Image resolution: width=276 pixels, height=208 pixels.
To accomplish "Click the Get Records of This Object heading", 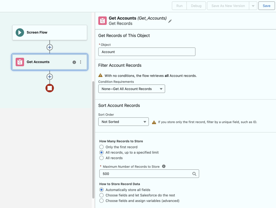I will (x=124, y=36).
